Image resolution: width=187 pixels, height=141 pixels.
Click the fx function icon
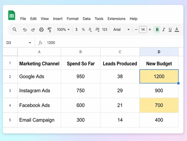pyautogui.click(x=40, y=43)
